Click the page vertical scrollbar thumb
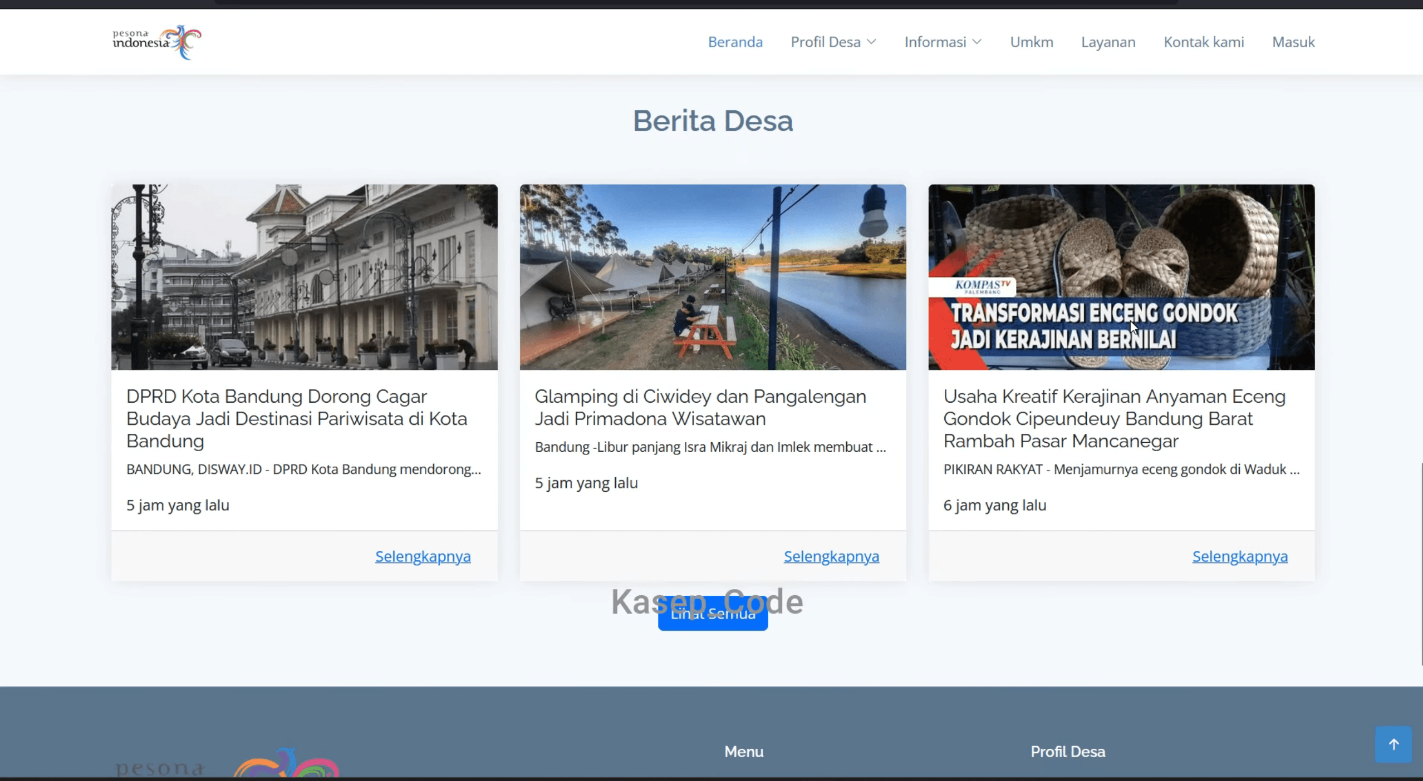 click(x=1421, y=563)
